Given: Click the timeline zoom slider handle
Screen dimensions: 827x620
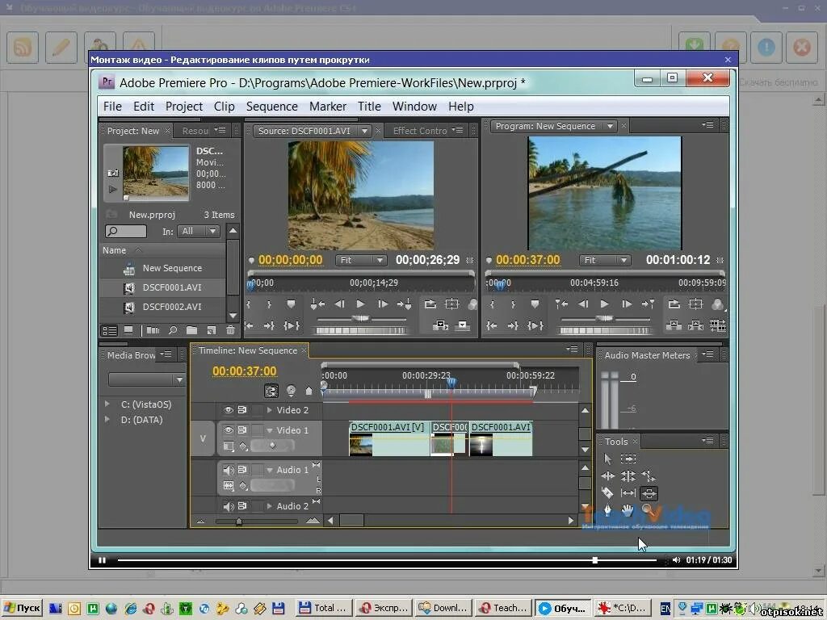Looking at the screenshot, I should pyautogui.click(x=239, y=522).
